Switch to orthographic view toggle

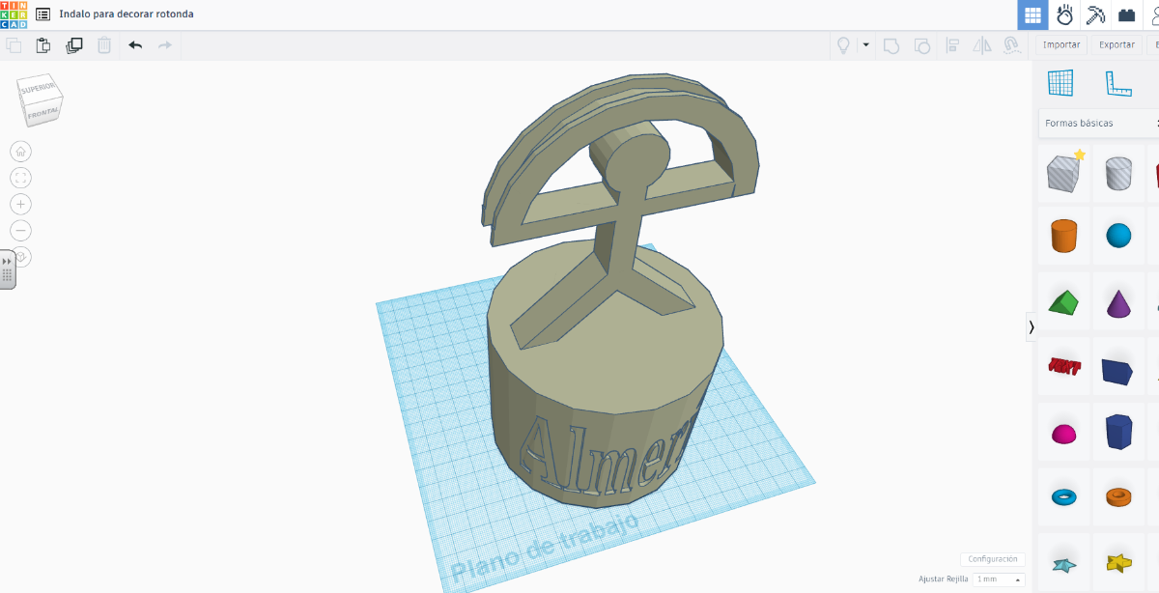pyautogui.click(x=20, y=256)
